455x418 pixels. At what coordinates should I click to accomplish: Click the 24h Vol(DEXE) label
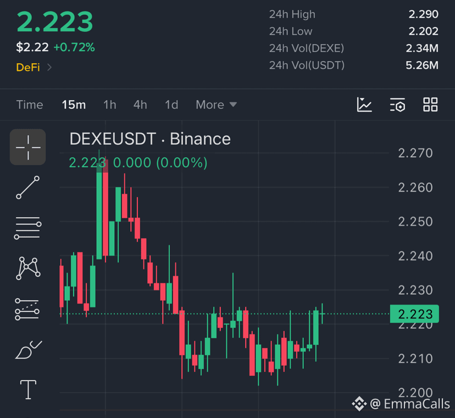(x=307, y=48)
